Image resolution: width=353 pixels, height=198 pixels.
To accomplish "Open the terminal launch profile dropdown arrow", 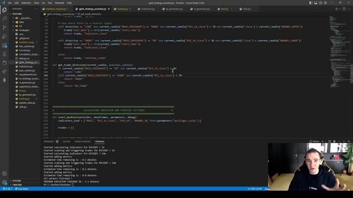I will 325,141.
